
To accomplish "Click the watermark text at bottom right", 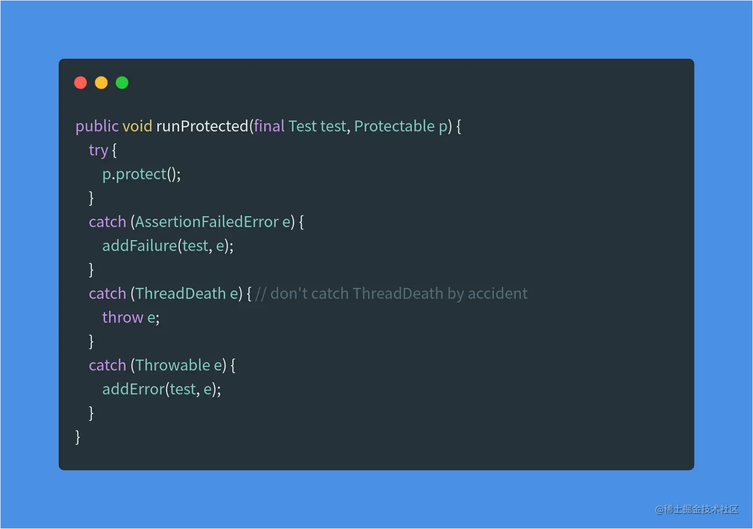I will pyautogui.click(x=696, y=509).
